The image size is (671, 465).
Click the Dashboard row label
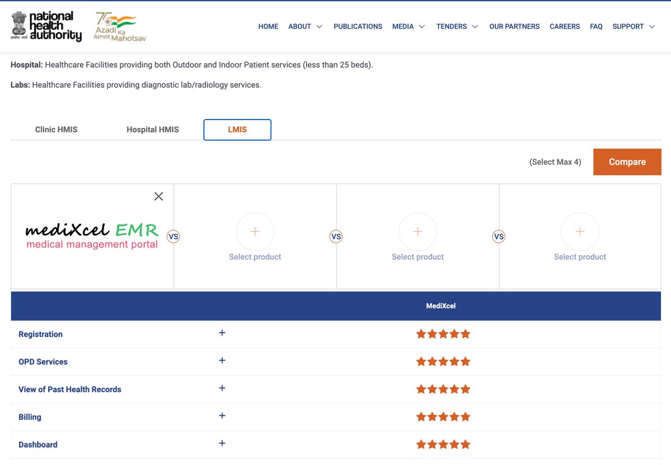[38, 445]
